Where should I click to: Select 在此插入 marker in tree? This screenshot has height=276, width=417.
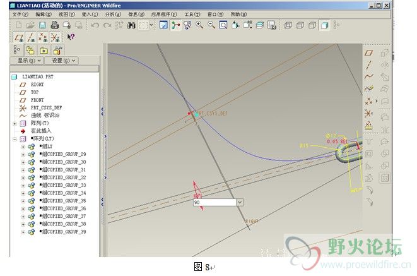(40, 131)
